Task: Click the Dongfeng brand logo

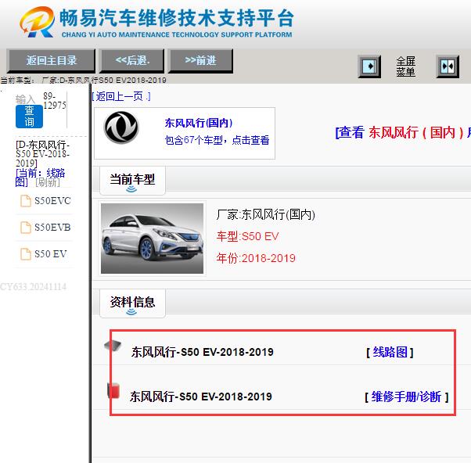Action: 121,127
